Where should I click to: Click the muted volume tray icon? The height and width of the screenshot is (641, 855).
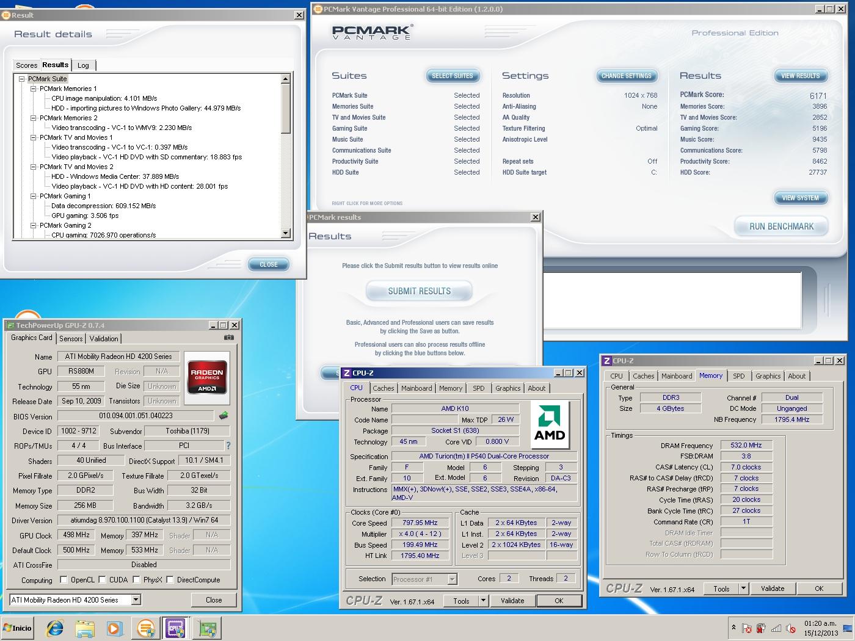pos(790,628)
